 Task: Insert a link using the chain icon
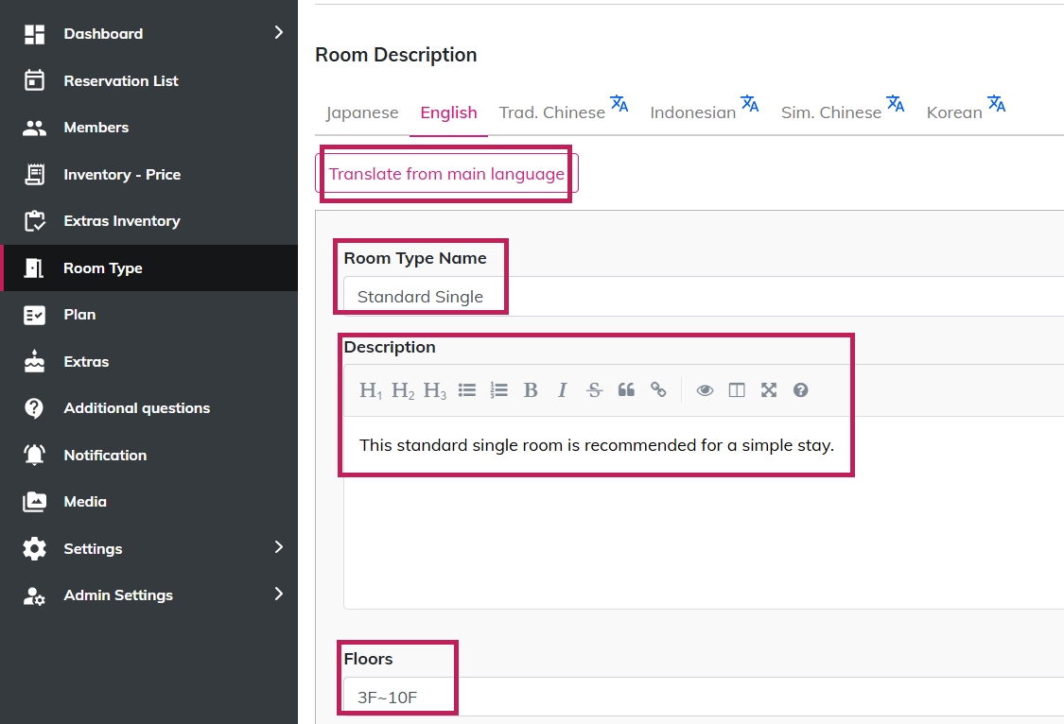(x=658, y=390)
